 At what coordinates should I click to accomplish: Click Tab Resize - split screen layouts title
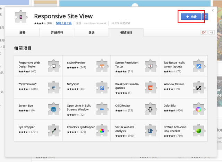pyautogui.click(x=174, y=65)
